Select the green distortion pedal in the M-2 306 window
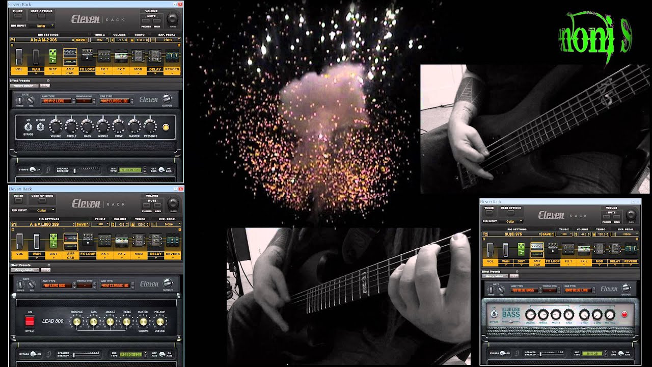 tap(53, 56)
